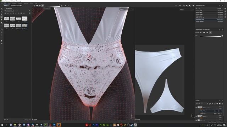
Task: Select first lace thumbnail in assets grid
Action: click(7, 19)
